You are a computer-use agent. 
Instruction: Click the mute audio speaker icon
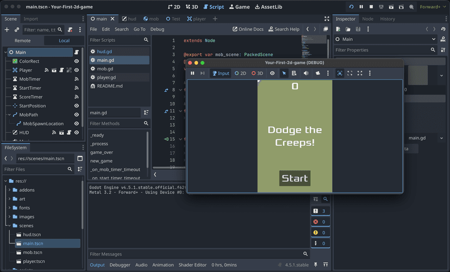[x=306, y=73]
